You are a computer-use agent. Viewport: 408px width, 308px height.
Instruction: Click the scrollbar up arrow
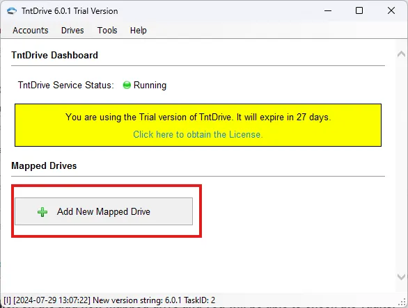pyautogui.click(x=401, y=54)
